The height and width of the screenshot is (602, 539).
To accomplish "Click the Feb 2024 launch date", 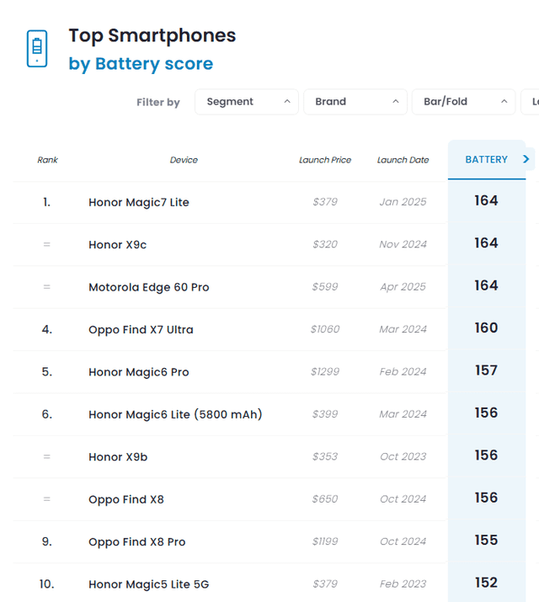I will [403, 371].
